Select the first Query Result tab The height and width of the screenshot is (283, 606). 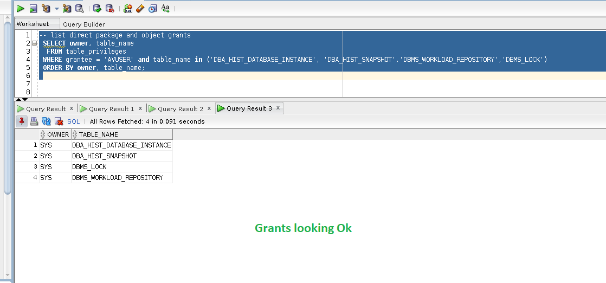coord(46,108)
